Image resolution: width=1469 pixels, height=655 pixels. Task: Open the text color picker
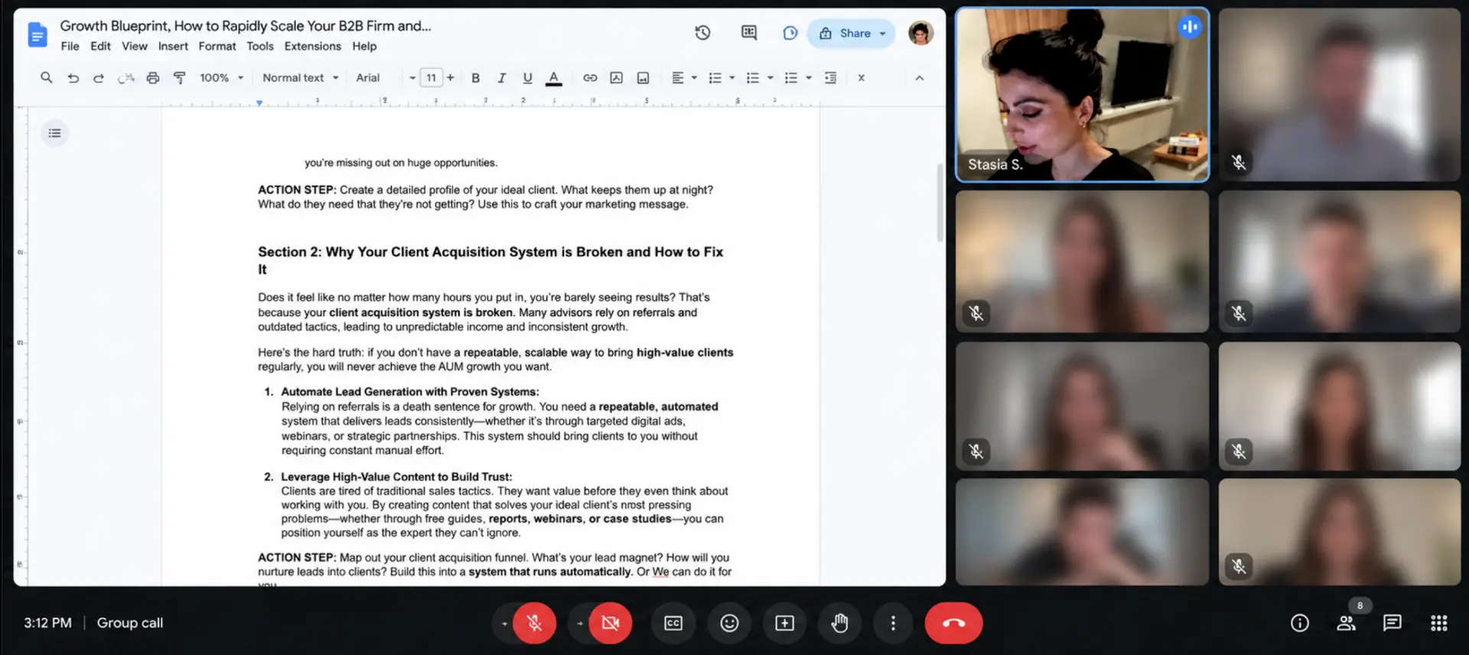click(x=554, y=78)
